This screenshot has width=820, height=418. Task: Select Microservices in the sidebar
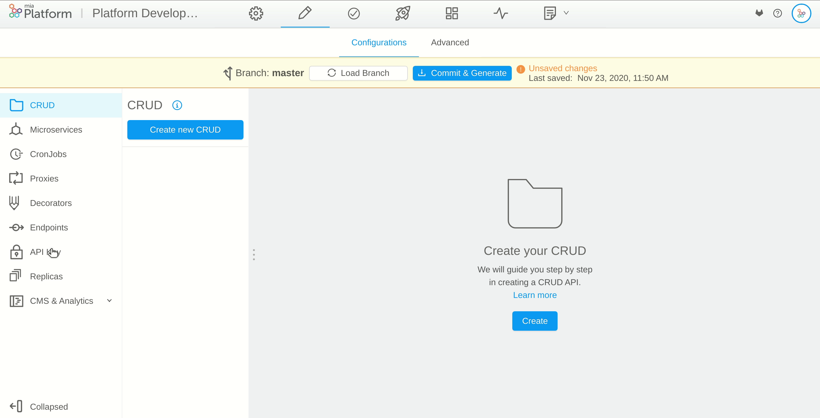(x=56, y=130)
